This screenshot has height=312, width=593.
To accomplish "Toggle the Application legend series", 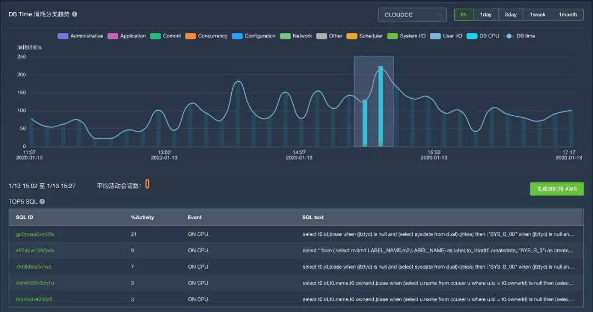I will click(x=127, y=36).
